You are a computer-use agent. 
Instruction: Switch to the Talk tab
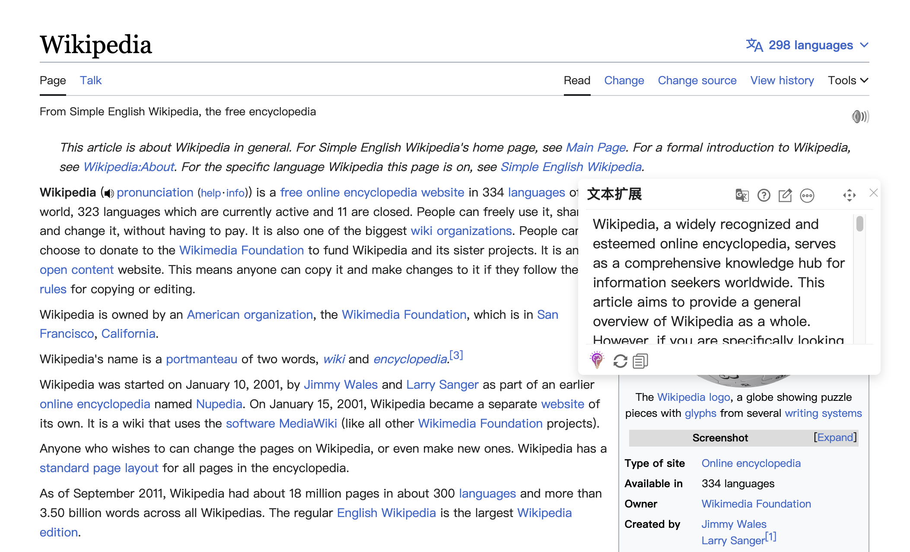pos(90,80)
